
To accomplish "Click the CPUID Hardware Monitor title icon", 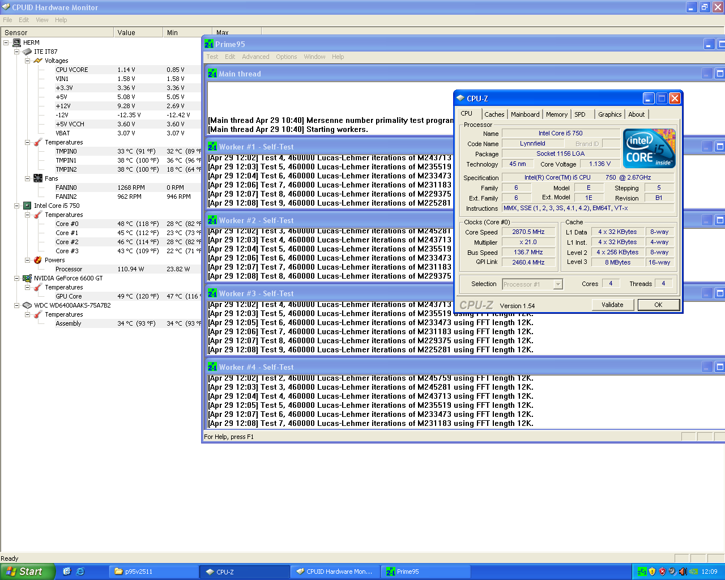I will pos(6,7).
